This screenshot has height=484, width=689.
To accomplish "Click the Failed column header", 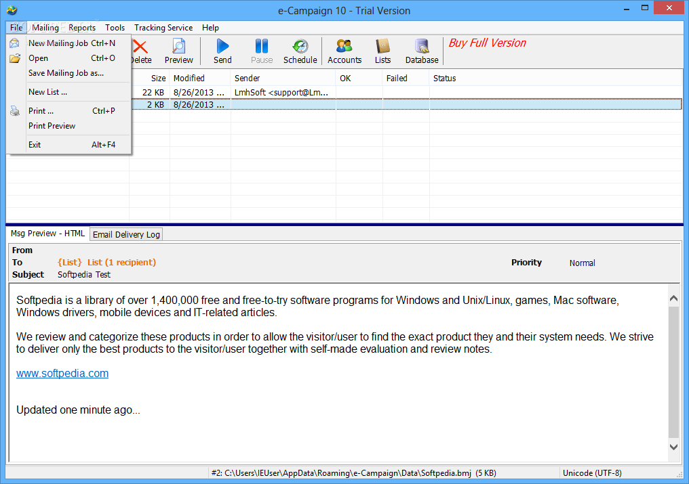I will [x=406, y=78].
